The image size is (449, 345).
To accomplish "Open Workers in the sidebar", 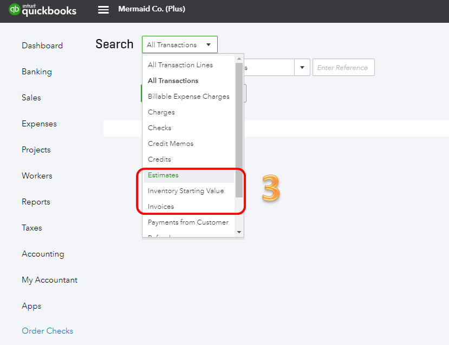I will [x=37, y=176].
